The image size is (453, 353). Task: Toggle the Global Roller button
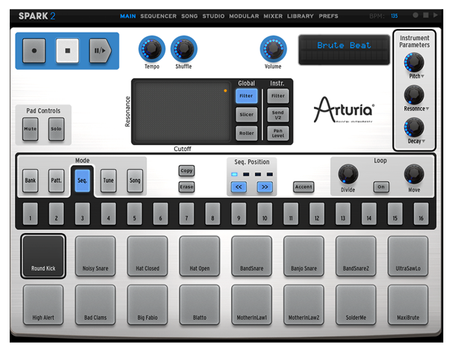click(247, 133)
